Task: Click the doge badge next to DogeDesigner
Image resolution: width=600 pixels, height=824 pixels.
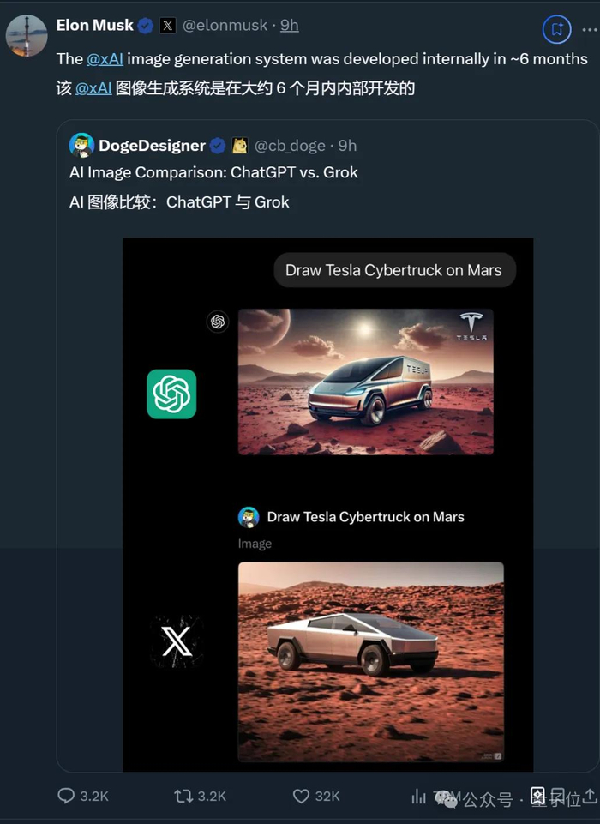Action: point(240,145)
